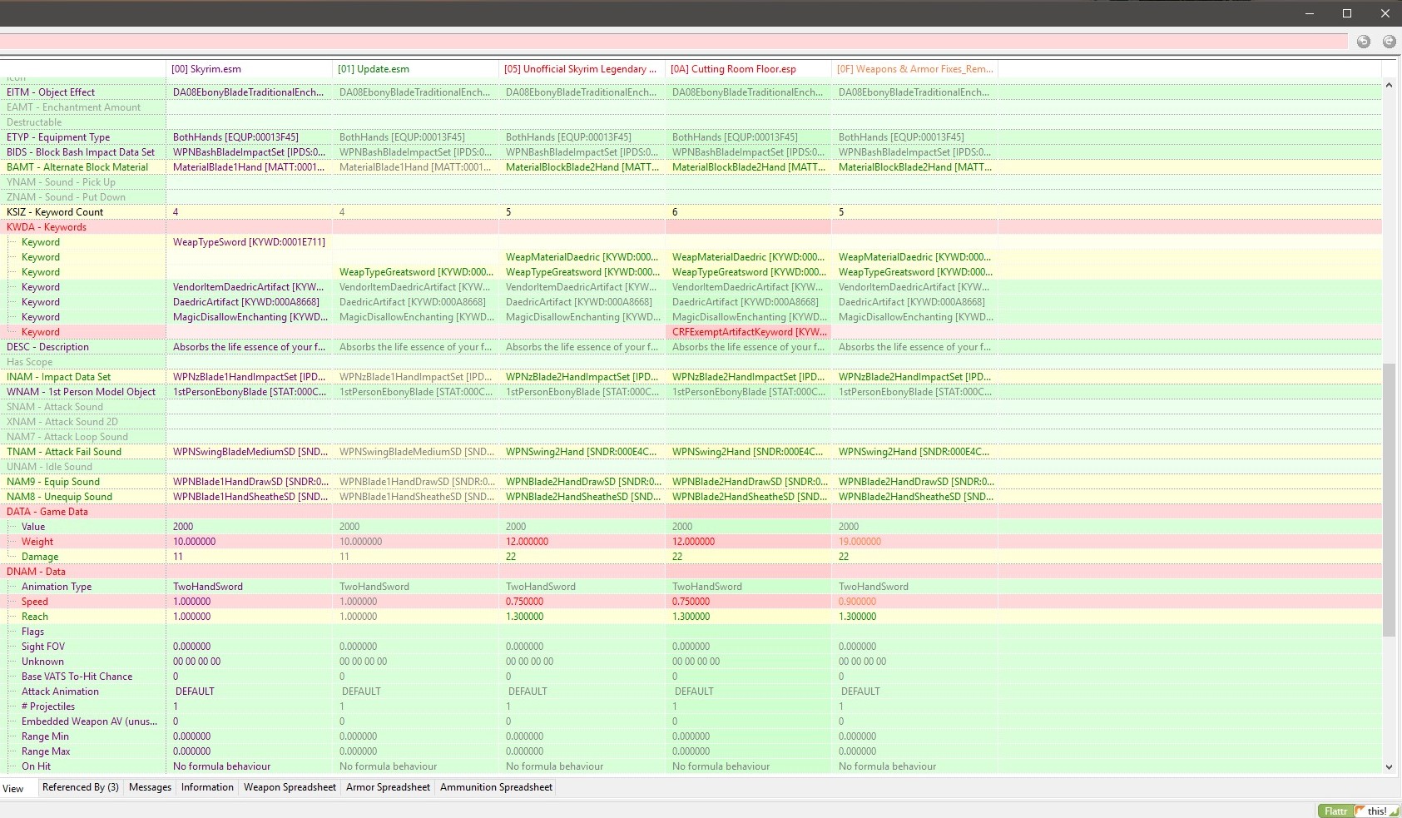Click 10.000000 weight in the Skyrim.esm column

click(194, 542)
